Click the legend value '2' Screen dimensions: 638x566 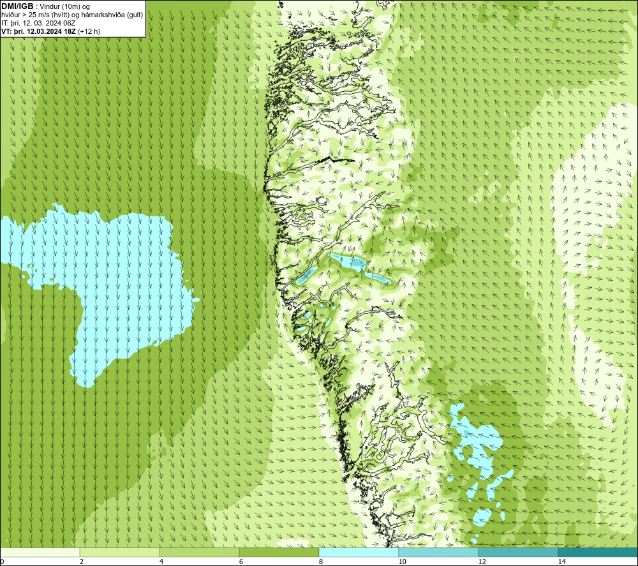[x=82, y=562]
